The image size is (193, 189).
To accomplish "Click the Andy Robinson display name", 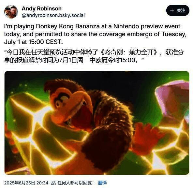I will pyautogui.click(x=42, y=8).
